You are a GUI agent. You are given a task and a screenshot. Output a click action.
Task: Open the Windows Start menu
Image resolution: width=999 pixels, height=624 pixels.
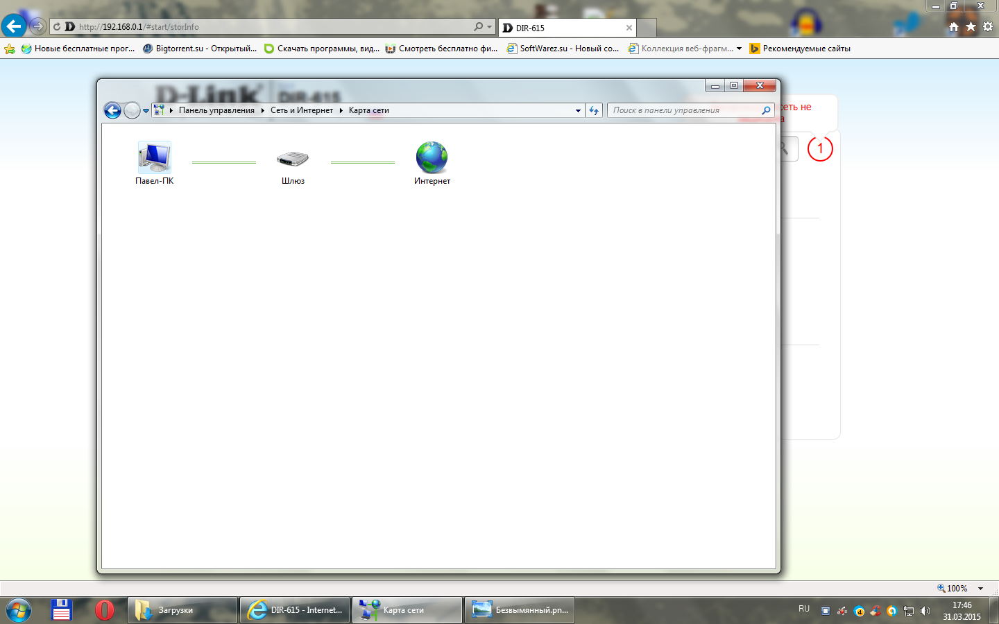(x=19, y=610)
